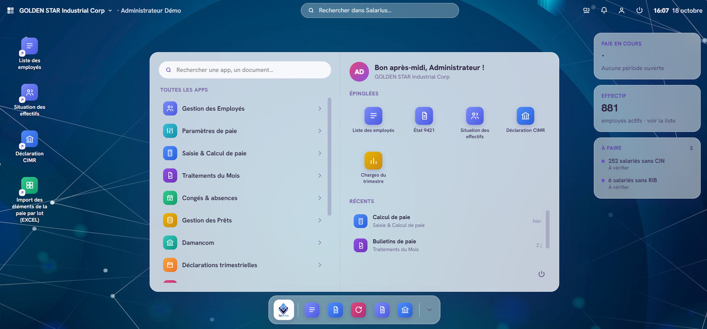The width and height of the screenshot is (707, 329).
Task: Click the Récents list scrollbar
Action: tap(547, 229)
